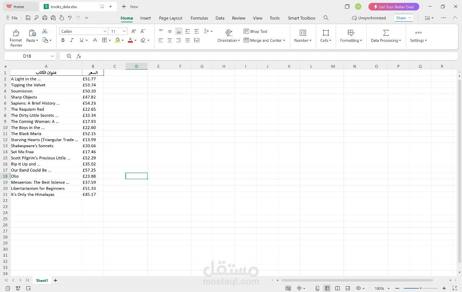Switch to Normal view in status bar
The height and width of the screenshot is (292, 462).
pos(327,288)
